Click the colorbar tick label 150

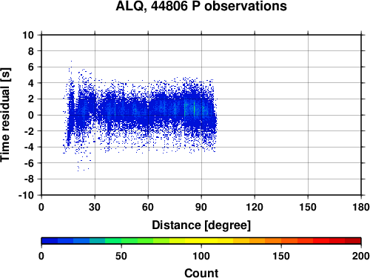tap(281, 256)
